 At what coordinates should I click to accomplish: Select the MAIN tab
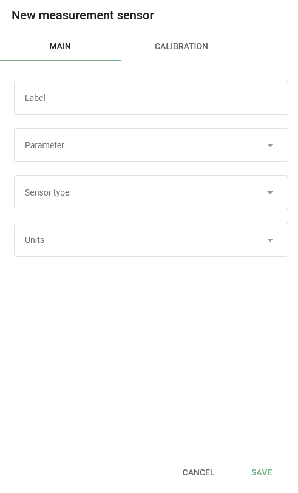60,47
